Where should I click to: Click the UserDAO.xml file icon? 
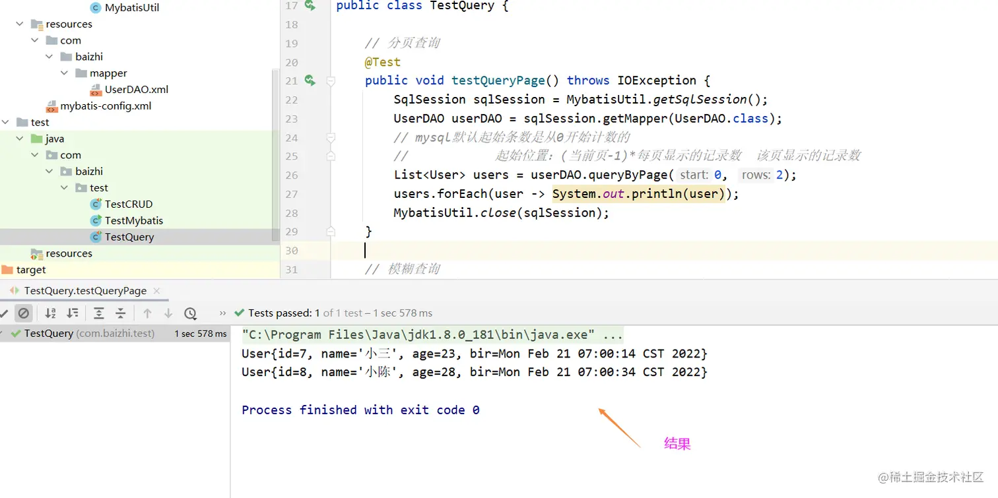96,90
